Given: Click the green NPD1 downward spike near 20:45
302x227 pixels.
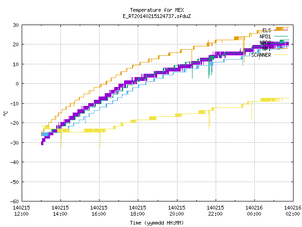Looking at the screenshot, I should 192,71.
